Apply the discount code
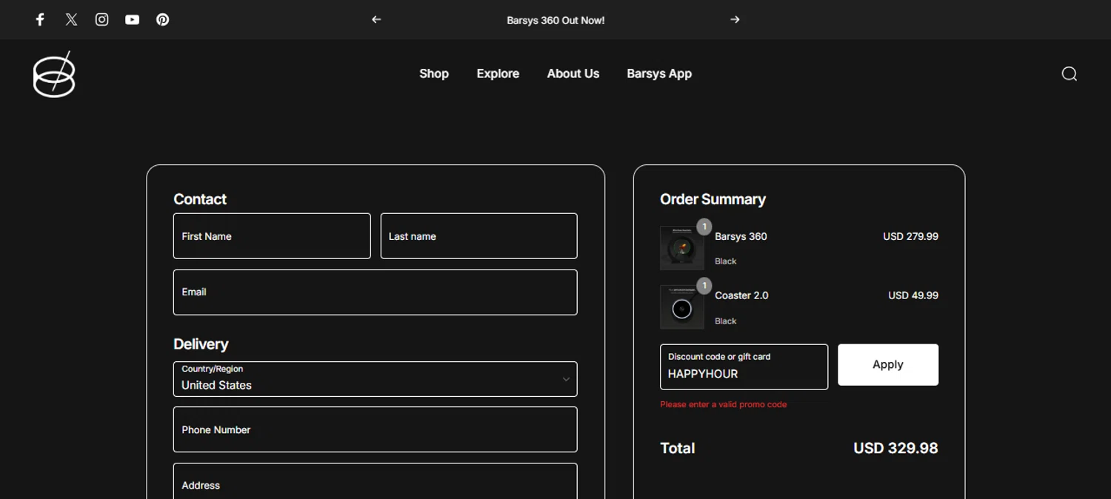1111x499 pixels. coord(888,364)
